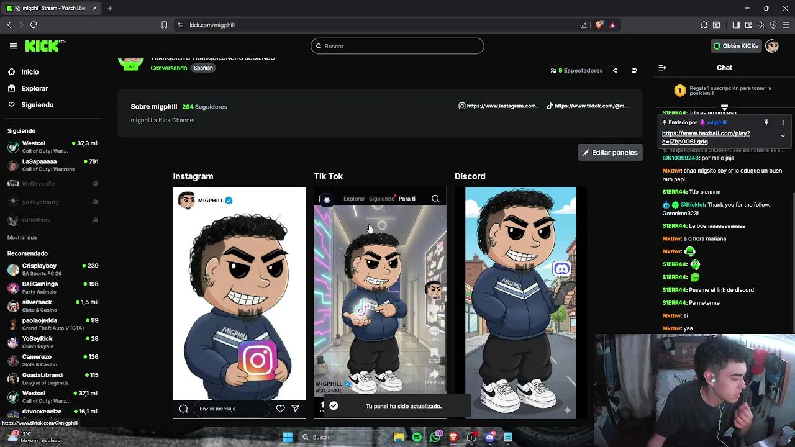The width and height of the screenshot is (795, 447).
Task: Click the gold position 1 badge
Action: tap(679, 91)
